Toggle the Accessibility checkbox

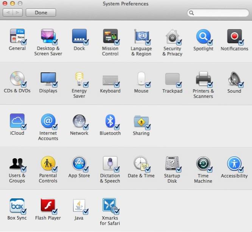coord(241,169)
